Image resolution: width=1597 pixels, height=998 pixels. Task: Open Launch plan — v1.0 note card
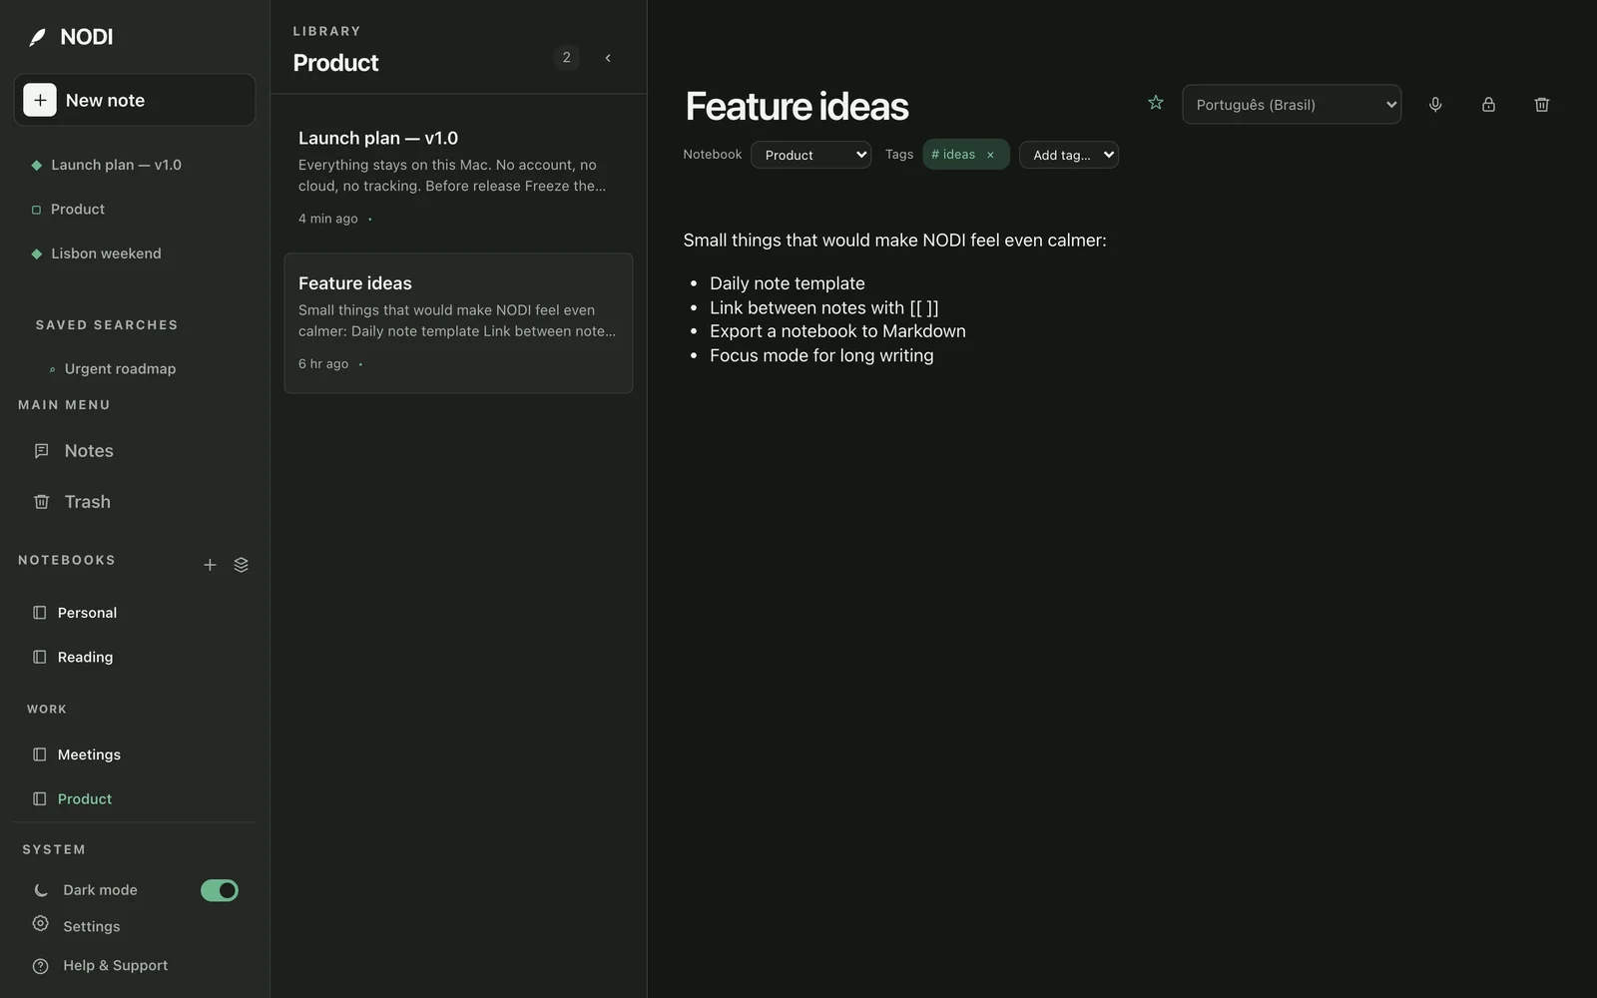tap(458, 176)
